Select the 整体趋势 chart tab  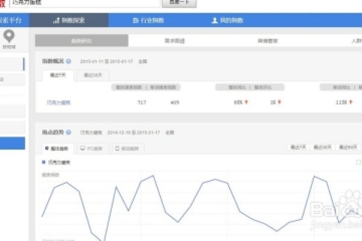coord(58,149)
